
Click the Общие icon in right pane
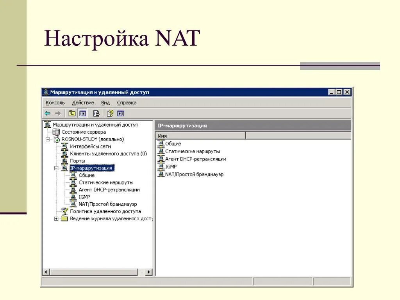(161, 144)
